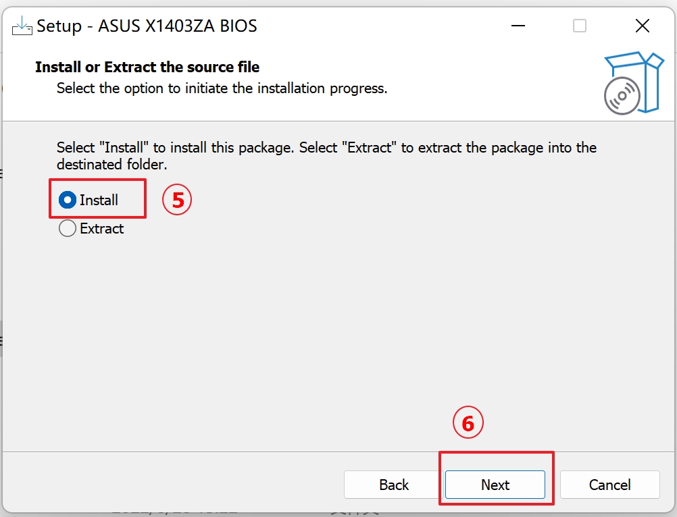Click the "Install" option label text
Screen dimensions: 677x517
point(99,200)
